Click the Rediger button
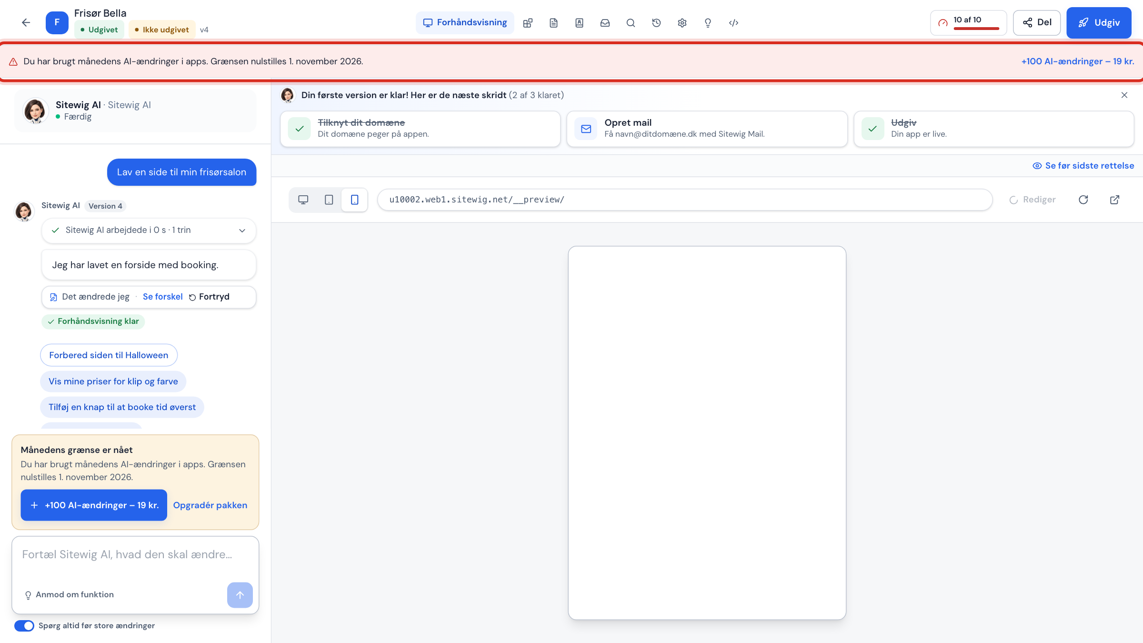This screenshot has height=643, width=1143. (1033, 200)
